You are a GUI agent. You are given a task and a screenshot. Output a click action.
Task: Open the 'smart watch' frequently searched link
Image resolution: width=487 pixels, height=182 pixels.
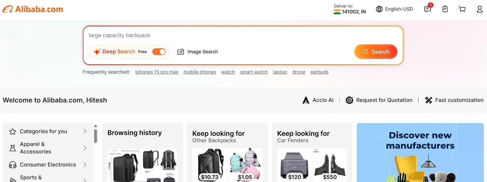tap(254, 72)
